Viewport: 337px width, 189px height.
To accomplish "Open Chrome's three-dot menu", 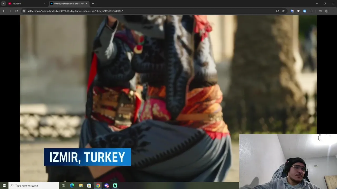I will (333, 11).
